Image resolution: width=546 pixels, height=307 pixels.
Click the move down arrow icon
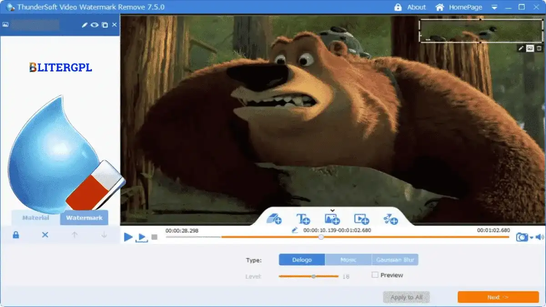pyautogui.click(x=104, y=235)
